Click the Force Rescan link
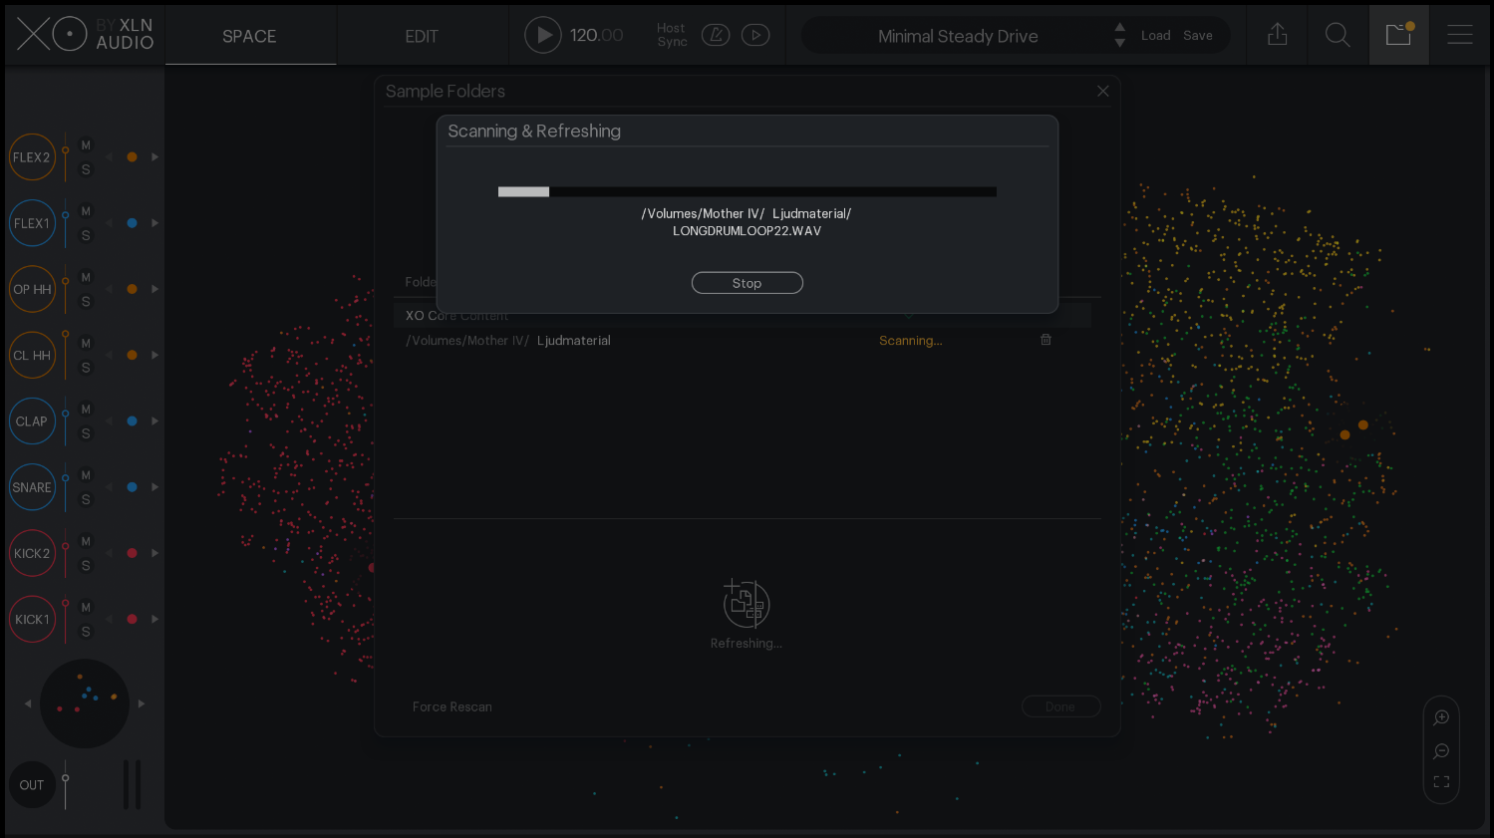 (x=452, y=706)
